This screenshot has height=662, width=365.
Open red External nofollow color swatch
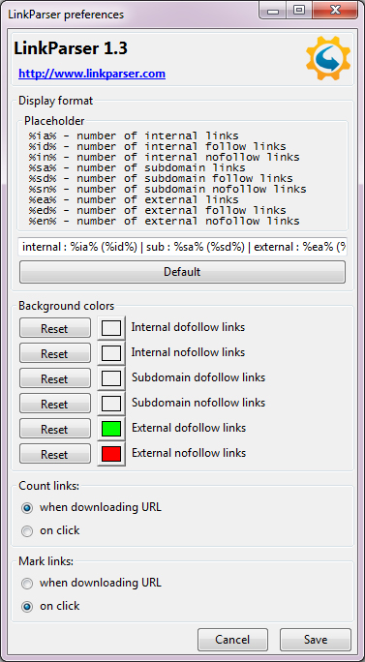(x=111, y=454)
